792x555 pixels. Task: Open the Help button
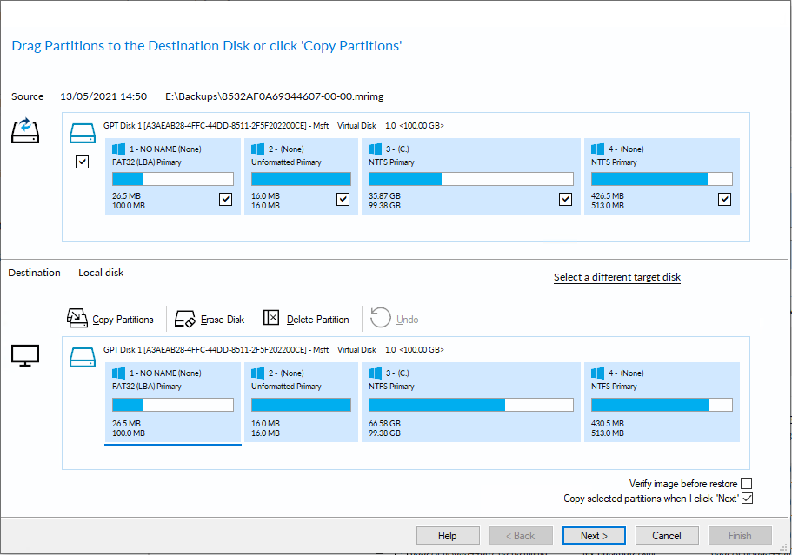[448, 535]
